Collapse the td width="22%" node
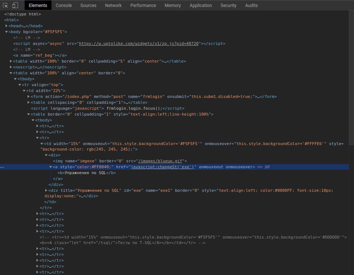The height and width of the screenshot is (275, 354). click(24, 91)
